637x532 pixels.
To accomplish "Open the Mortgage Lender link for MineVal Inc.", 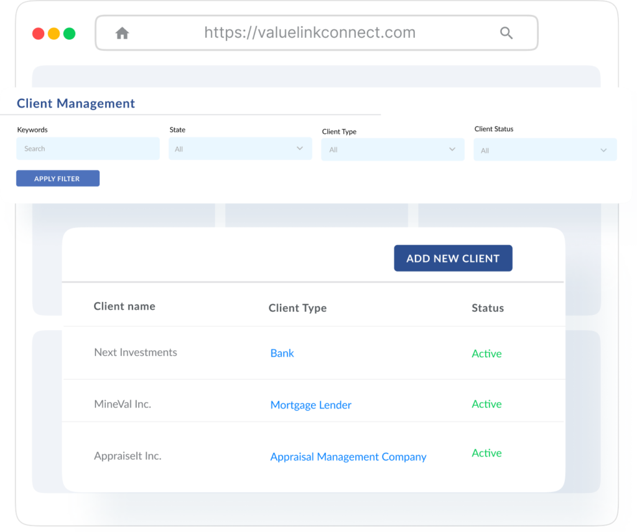I will tap(310, 404).
